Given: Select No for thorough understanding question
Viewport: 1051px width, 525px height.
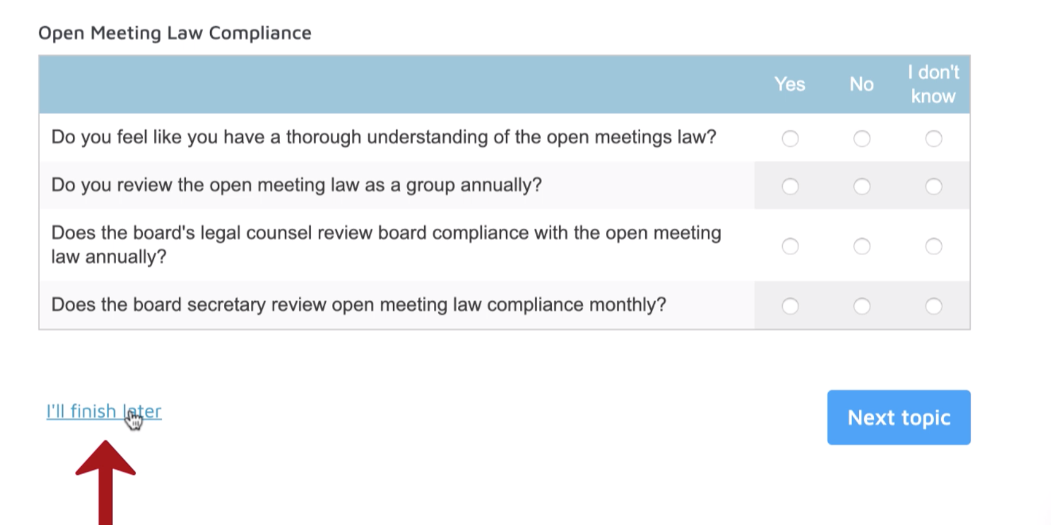Looking at the screenshot, I should point(862,139).
